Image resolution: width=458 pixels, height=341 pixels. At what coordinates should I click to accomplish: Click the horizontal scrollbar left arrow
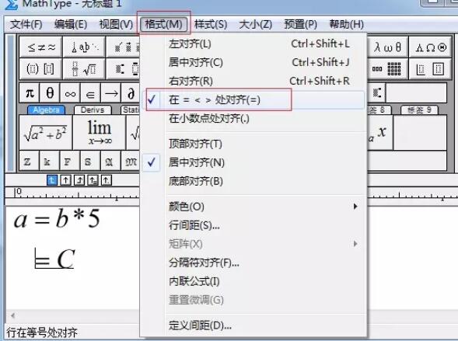(x=12, y=315)
